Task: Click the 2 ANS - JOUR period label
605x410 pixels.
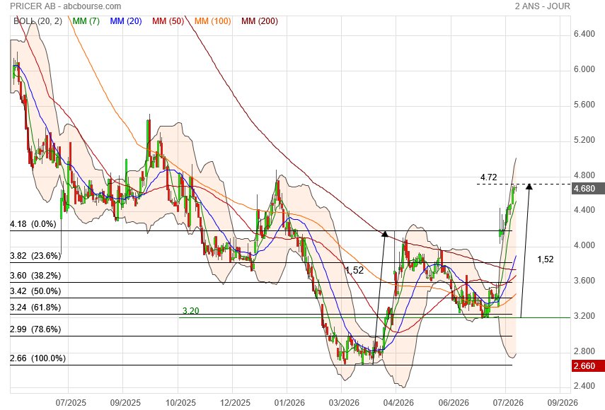Action: pyautogui.click(x=542, y=6)
